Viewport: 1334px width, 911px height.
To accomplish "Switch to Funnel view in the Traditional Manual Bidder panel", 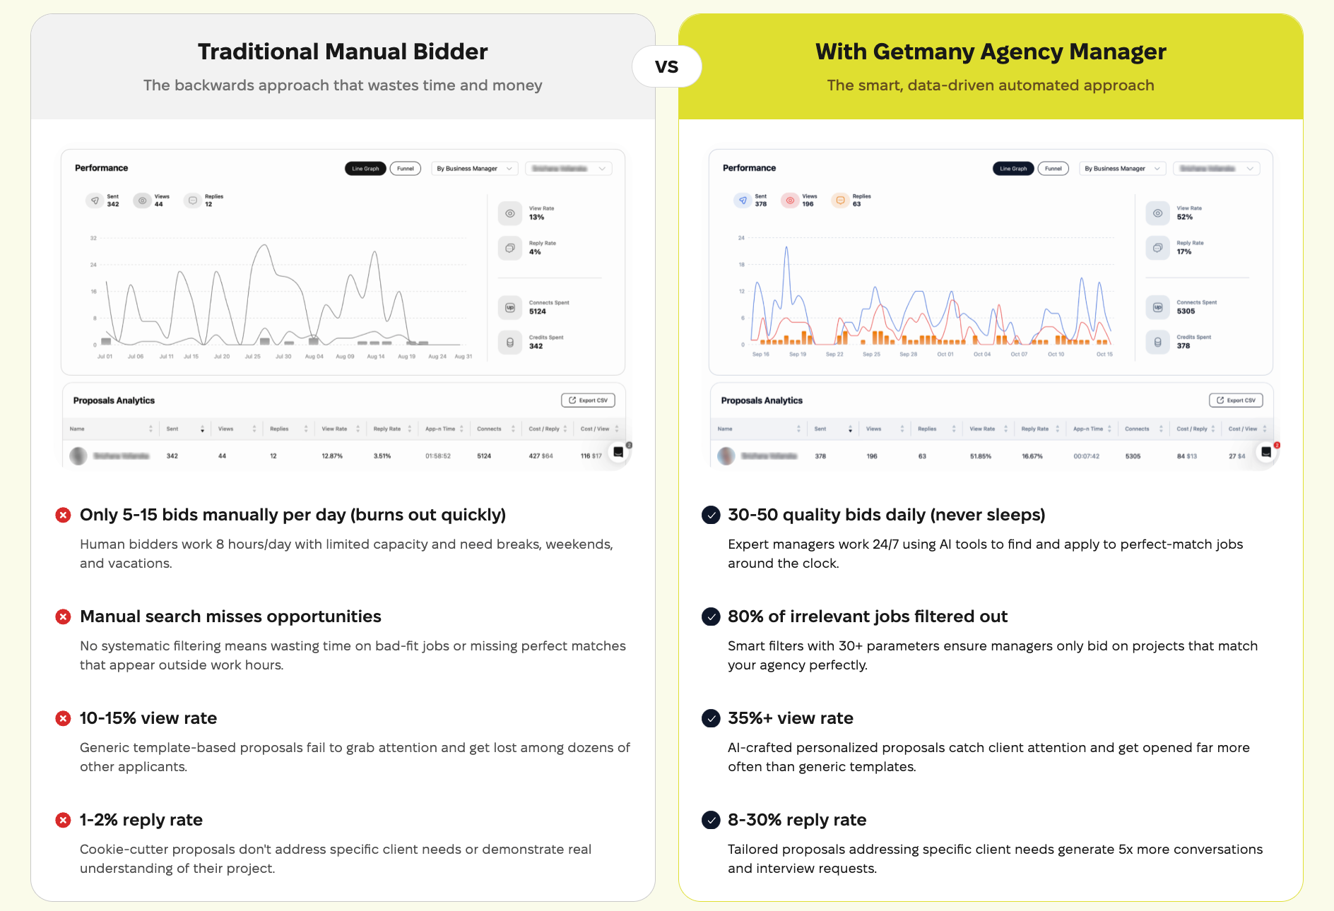I will tap(406, 169).
